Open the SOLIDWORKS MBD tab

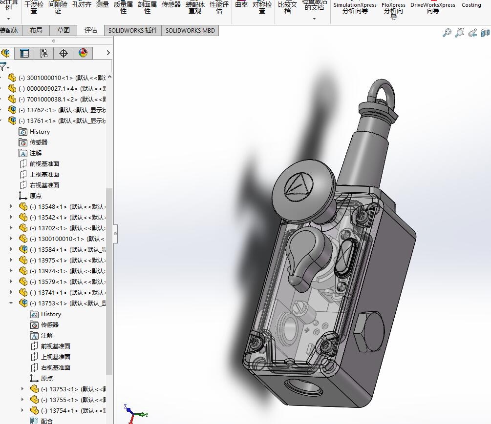[190, 31]
